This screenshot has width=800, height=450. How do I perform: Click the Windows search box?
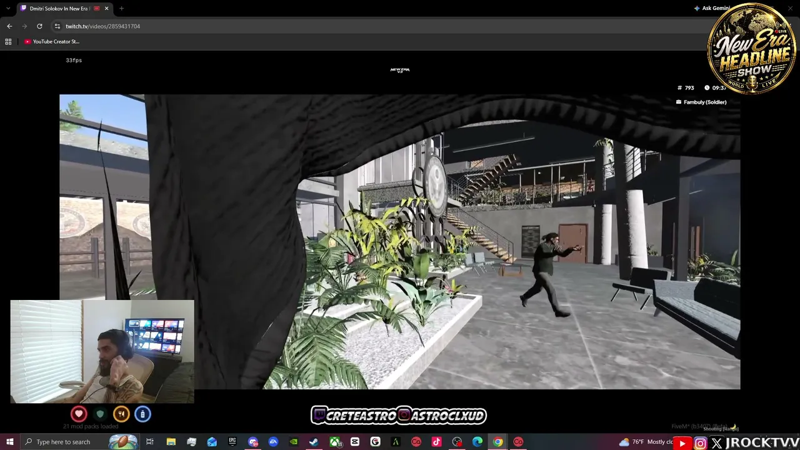tap(79, 442)
